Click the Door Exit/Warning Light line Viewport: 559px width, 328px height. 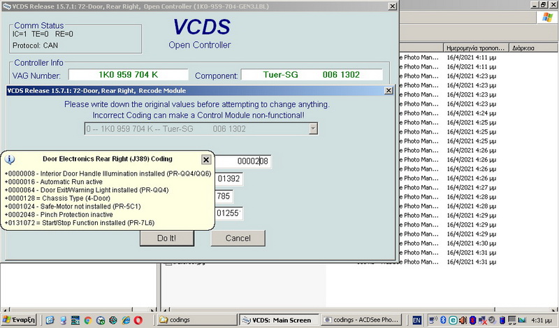[x=87, y=190]
